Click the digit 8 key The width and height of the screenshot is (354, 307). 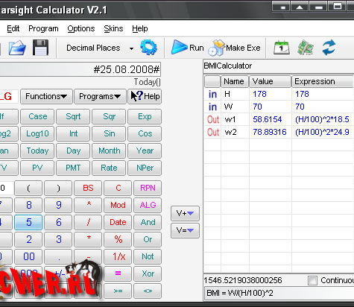(28, 205)
